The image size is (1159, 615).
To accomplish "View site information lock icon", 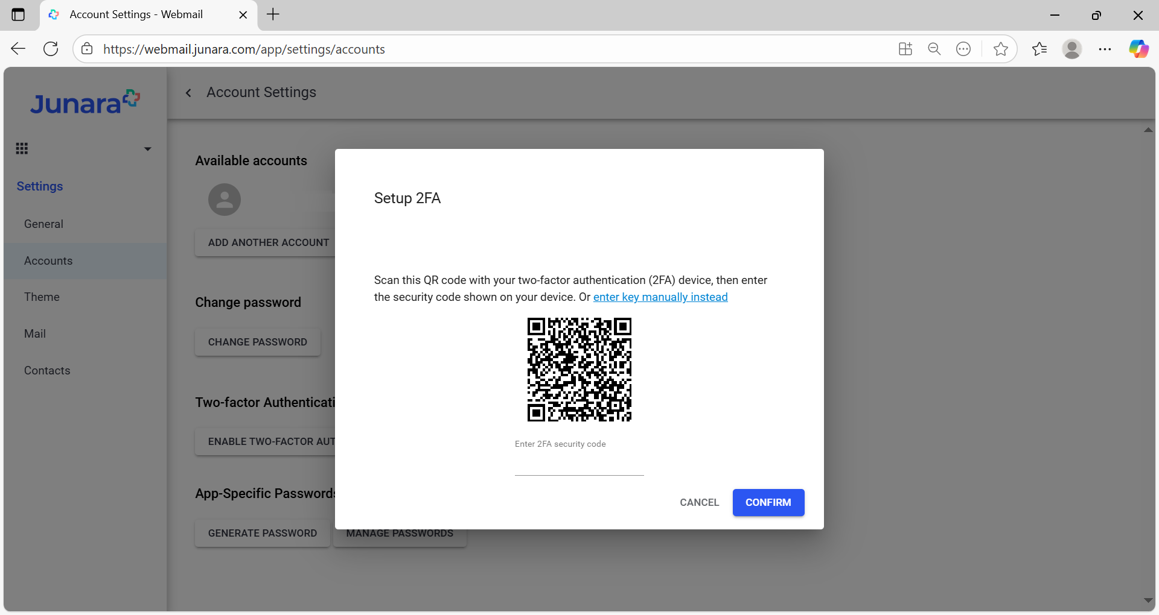I will pyautogui.click(x=87, y=49).
